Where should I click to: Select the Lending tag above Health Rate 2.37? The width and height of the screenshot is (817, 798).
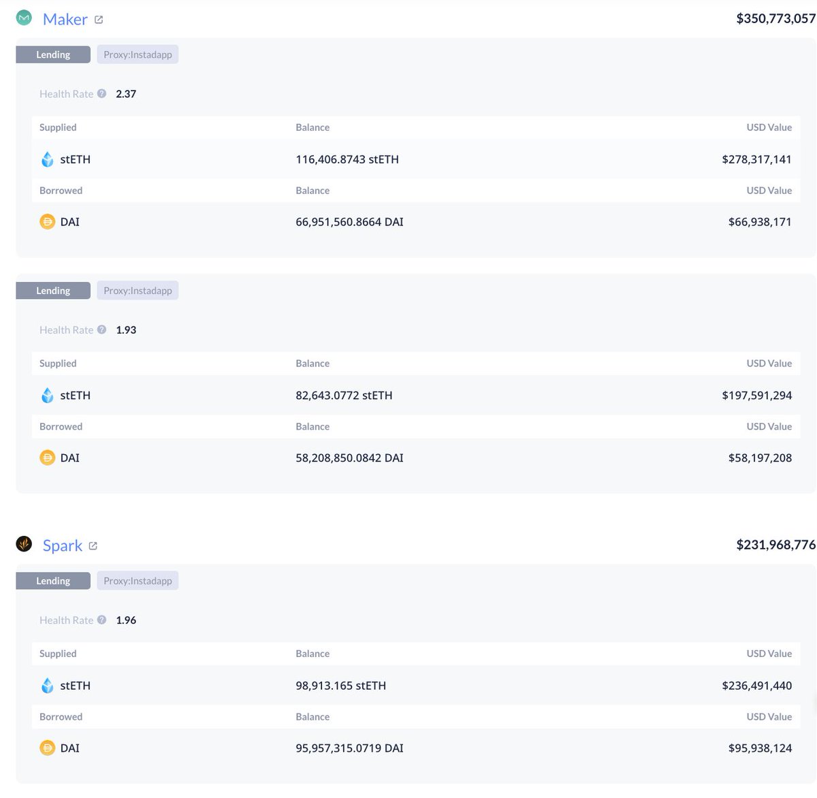point(53,54)
